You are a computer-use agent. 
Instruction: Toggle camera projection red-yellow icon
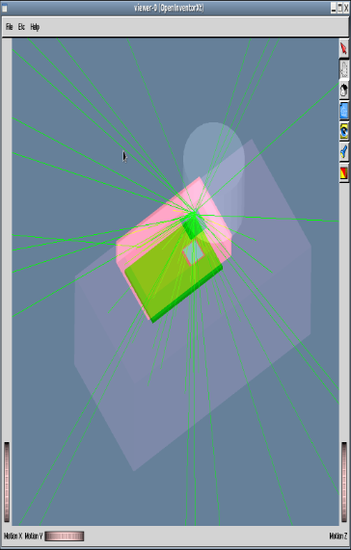click(344, 173)
